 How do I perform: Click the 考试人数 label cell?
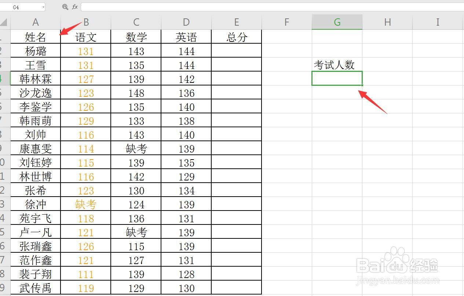click(337, 65)
